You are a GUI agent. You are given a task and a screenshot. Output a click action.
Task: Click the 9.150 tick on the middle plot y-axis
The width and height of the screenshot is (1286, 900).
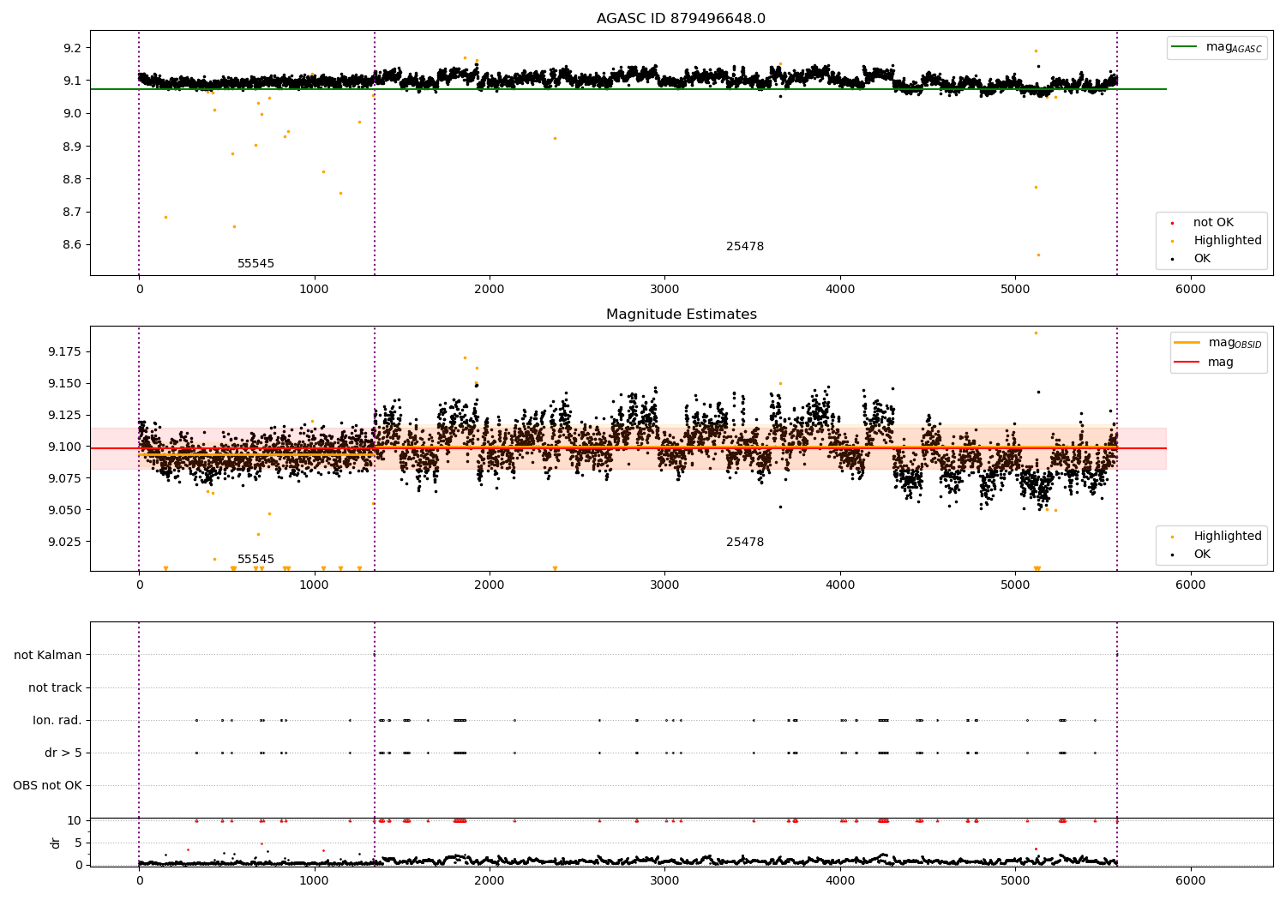point(64,383)
